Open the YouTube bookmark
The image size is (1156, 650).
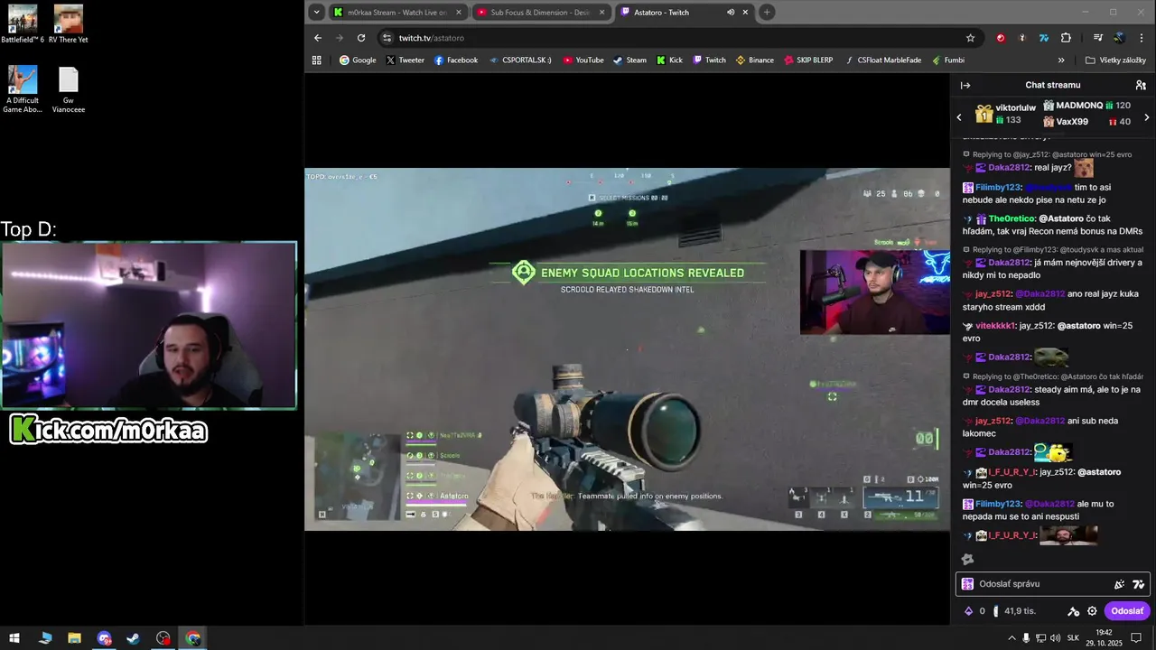[583, 60]
